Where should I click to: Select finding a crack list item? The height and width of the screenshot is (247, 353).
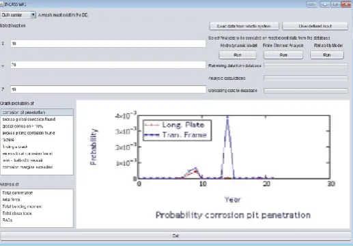[37, 147]
